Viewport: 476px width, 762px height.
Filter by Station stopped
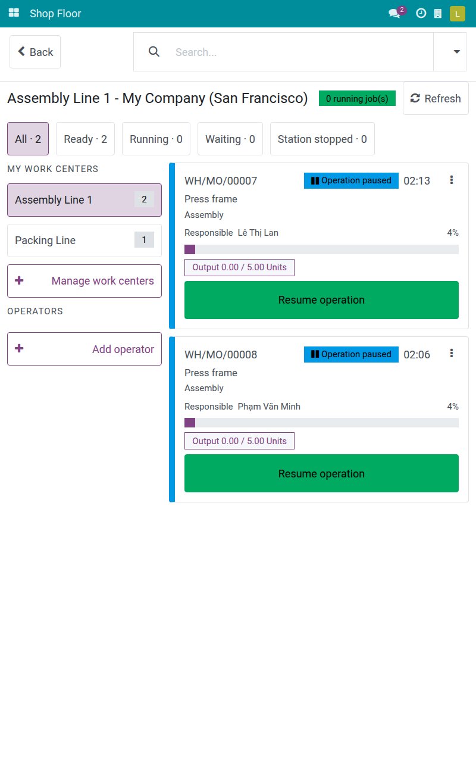pos(322,139)
